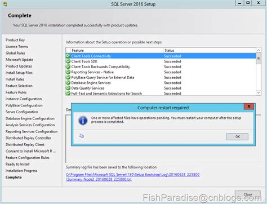Click the Complete step in sidebar
The width and height of the screenshot is (267, 204).
click(x=14, y=178)
